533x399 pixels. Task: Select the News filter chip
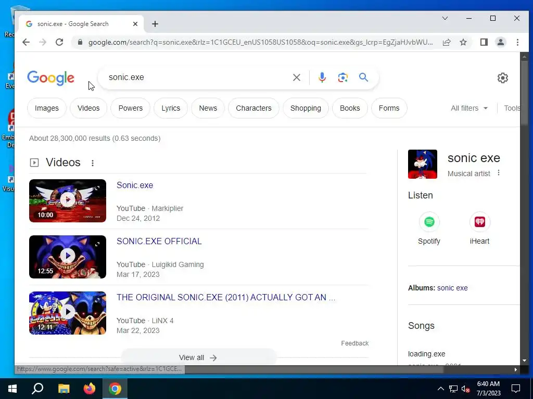tap(208, 108)
